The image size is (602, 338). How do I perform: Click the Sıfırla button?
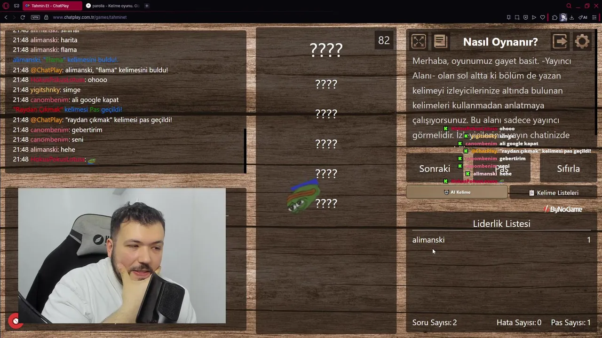(x=568, y=169)
